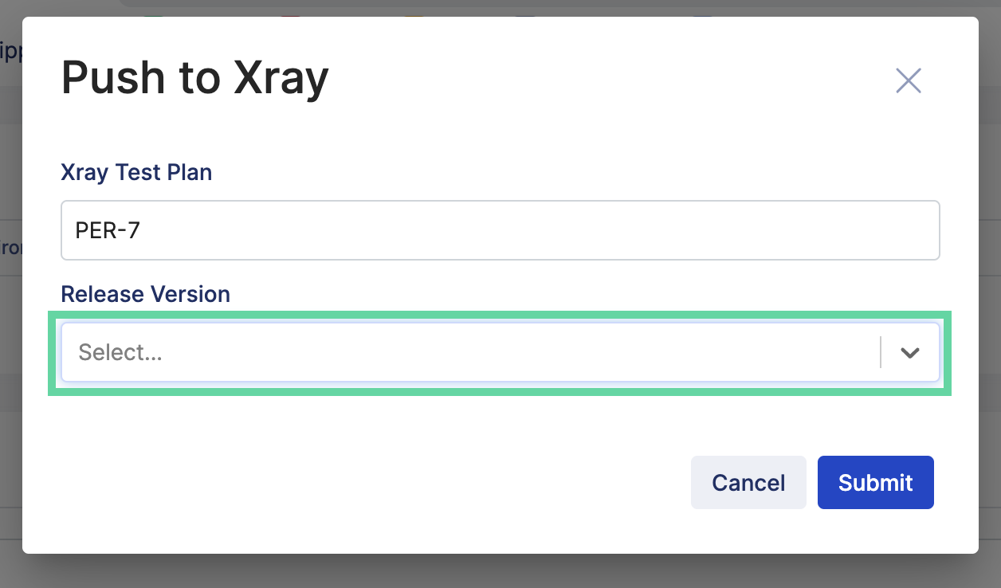Click the divider chevron area of the select box

click(881, 352)
